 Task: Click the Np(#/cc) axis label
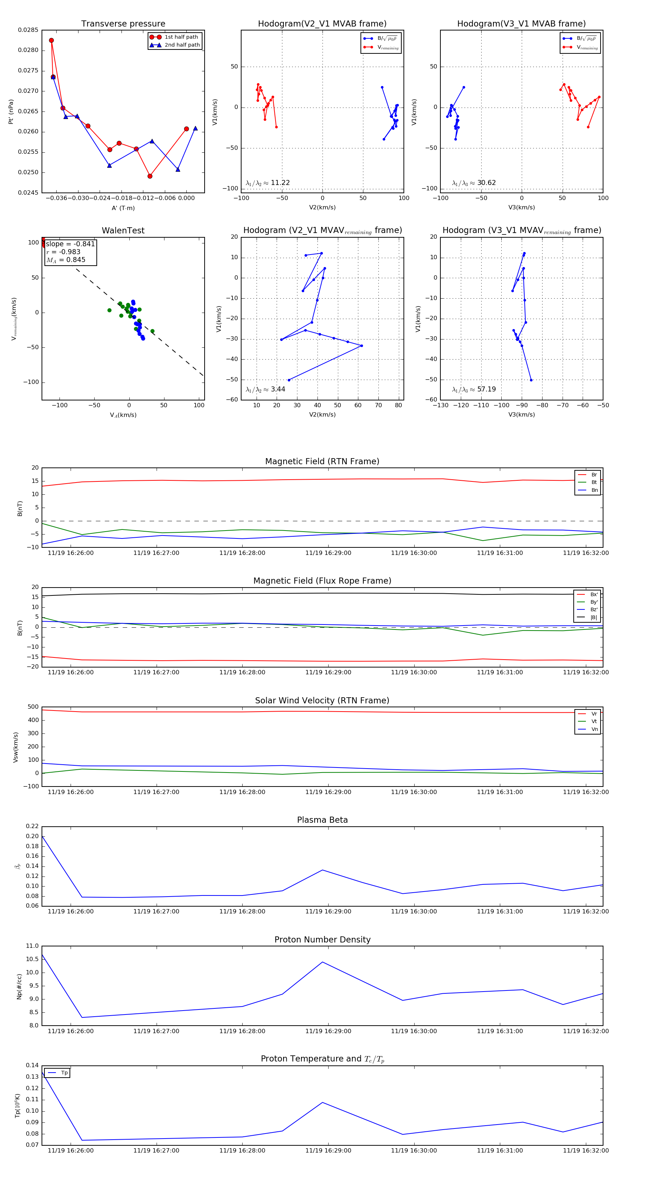click(x=19, y=986)
